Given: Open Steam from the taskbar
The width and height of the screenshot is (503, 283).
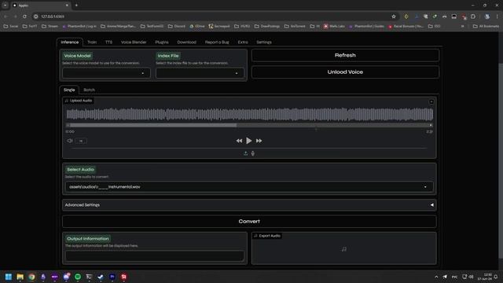Looking at the screenshot, I should (x=101, y=277).
